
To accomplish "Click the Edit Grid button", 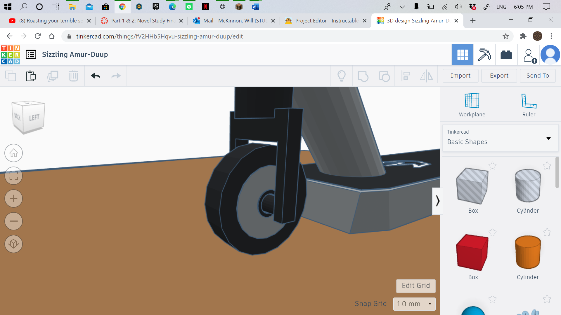I will tap(416, 286).
